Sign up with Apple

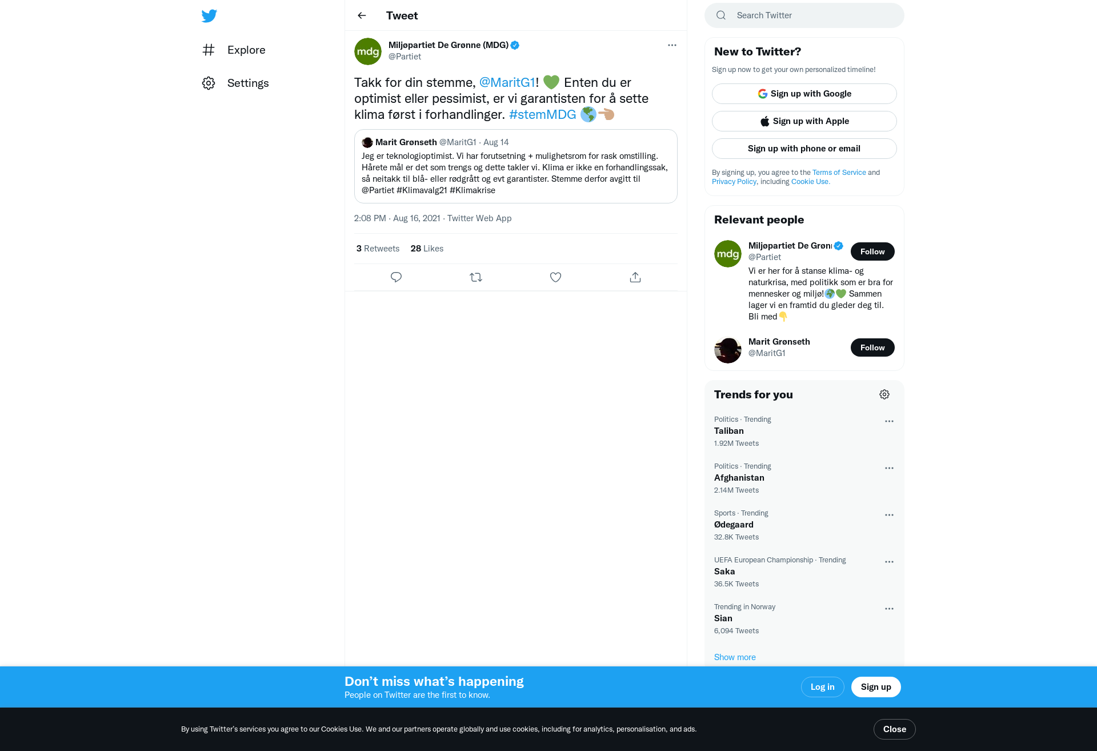[804, 121]
